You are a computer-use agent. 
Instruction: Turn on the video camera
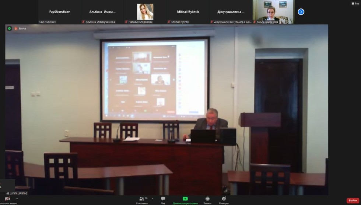[7, 199]
